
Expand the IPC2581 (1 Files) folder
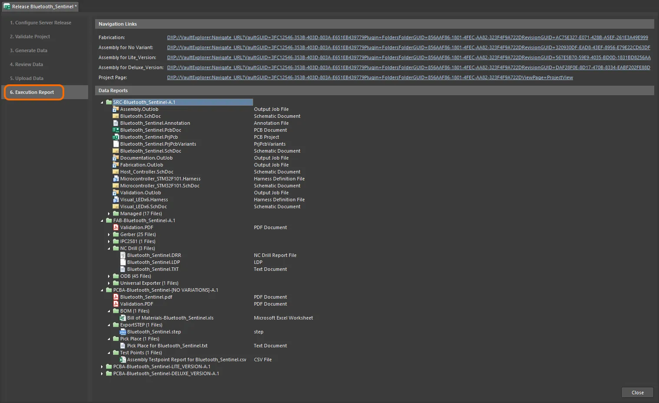click(109, 241)
